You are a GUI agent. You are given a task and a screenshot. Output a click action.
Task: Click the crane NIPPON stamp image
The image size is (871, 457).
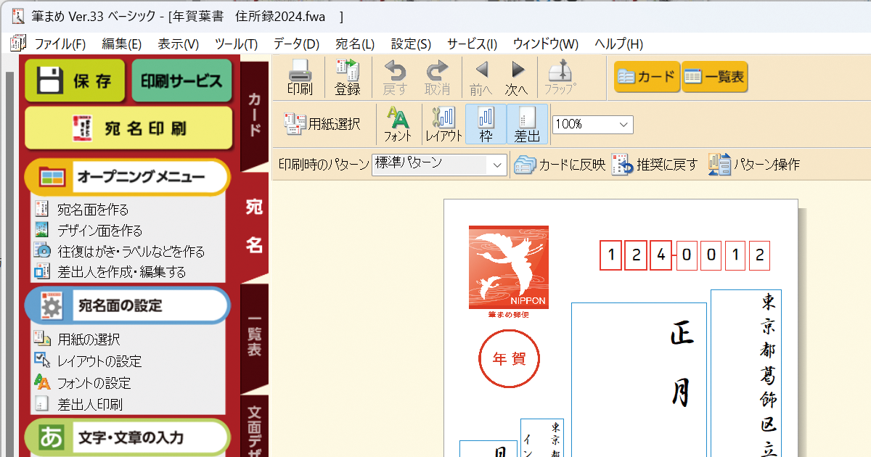click(509, 267)
